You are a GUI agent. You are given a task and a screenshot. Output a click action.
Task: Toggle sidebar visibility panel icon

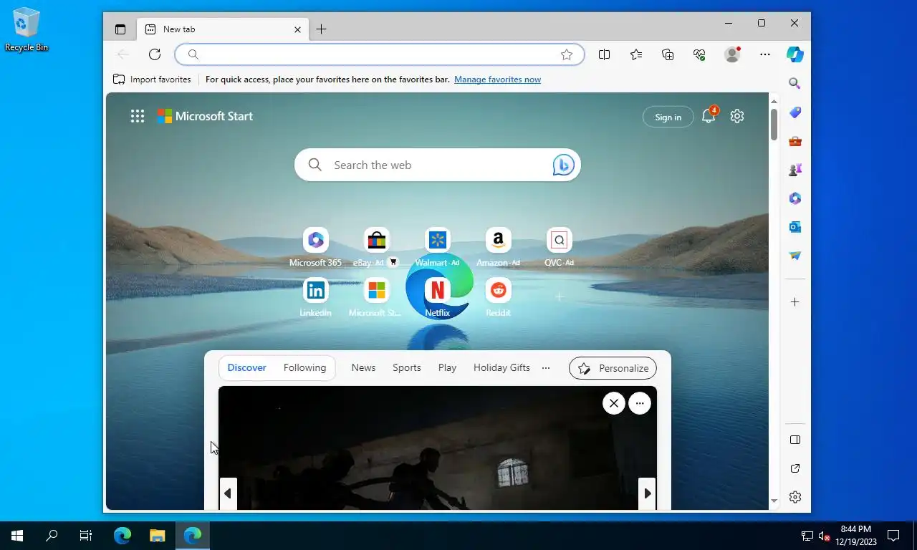[794, 440]
